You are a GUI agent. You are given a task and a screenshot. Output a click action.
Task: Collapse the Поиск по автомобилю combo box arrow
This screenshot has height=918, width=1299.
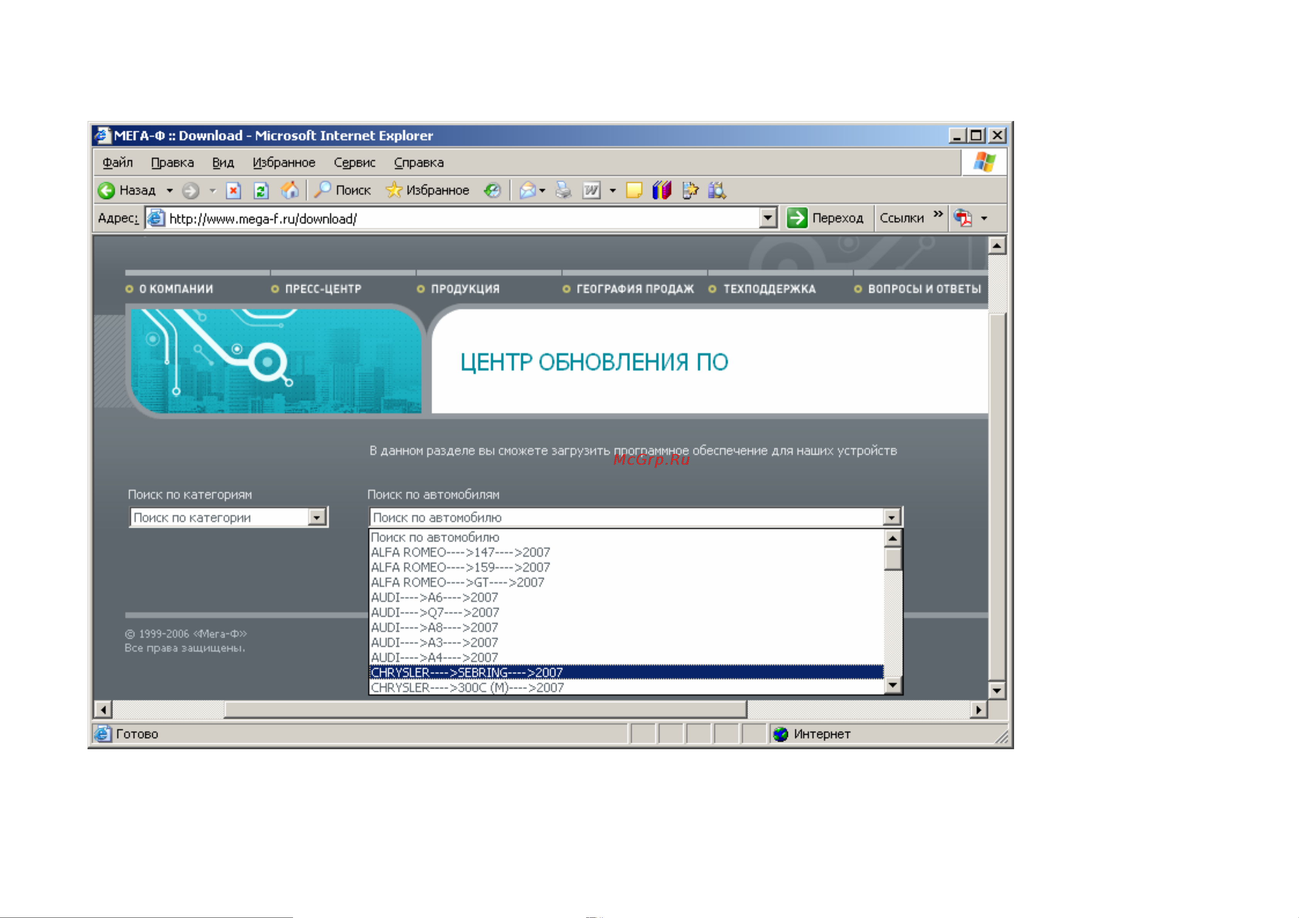[892, 517]
